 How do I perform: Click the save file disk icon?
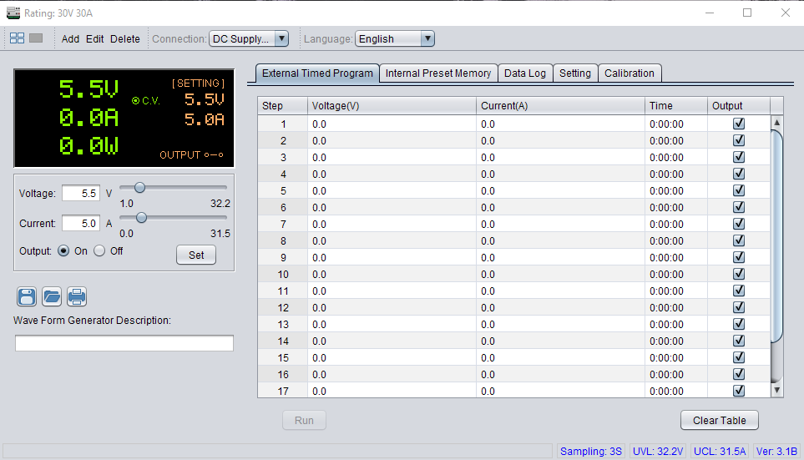[x=27, y=296]
